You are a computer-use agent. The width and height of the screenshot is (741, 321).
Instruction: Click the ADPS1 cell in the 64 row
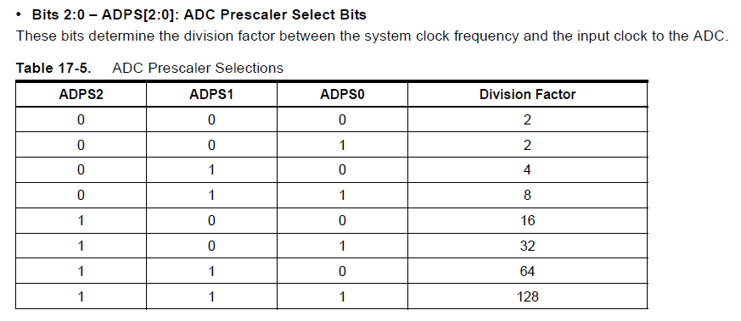211,271
